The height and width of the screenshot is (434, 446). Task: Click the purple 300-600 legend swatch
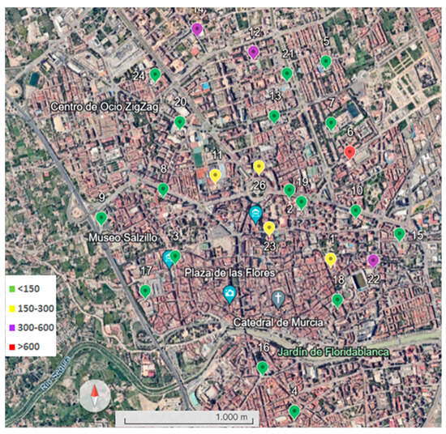12,328
